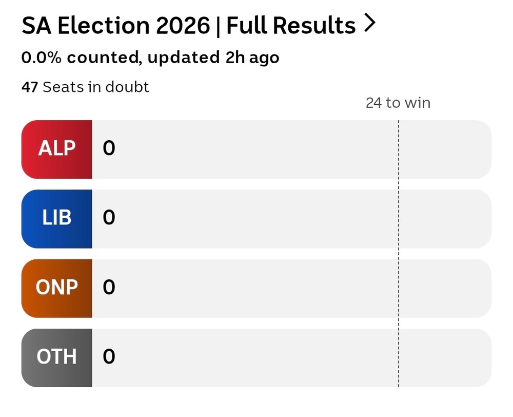
Task: Select the blue LIB party badge
Action: [57, 218]
